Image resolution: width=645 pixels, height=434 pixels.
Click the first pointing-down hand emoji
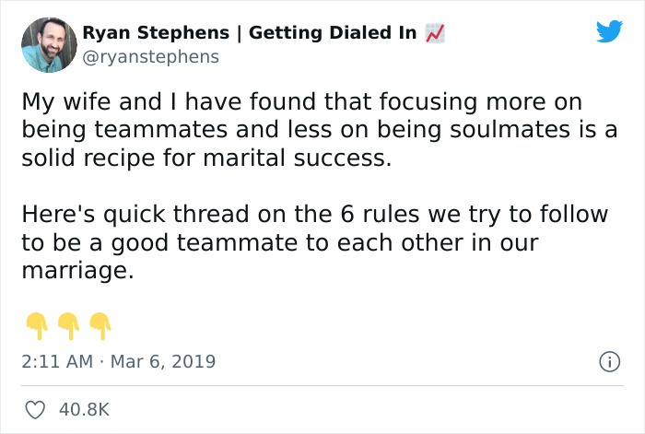36,323
